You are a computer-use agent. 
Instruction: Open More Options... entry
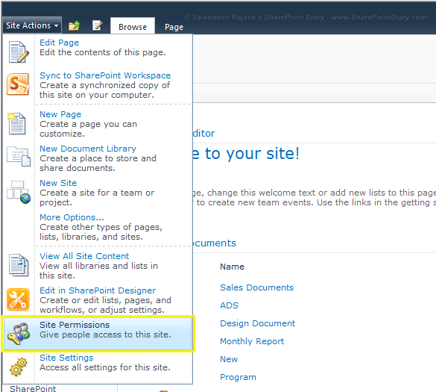coord(72,217)
